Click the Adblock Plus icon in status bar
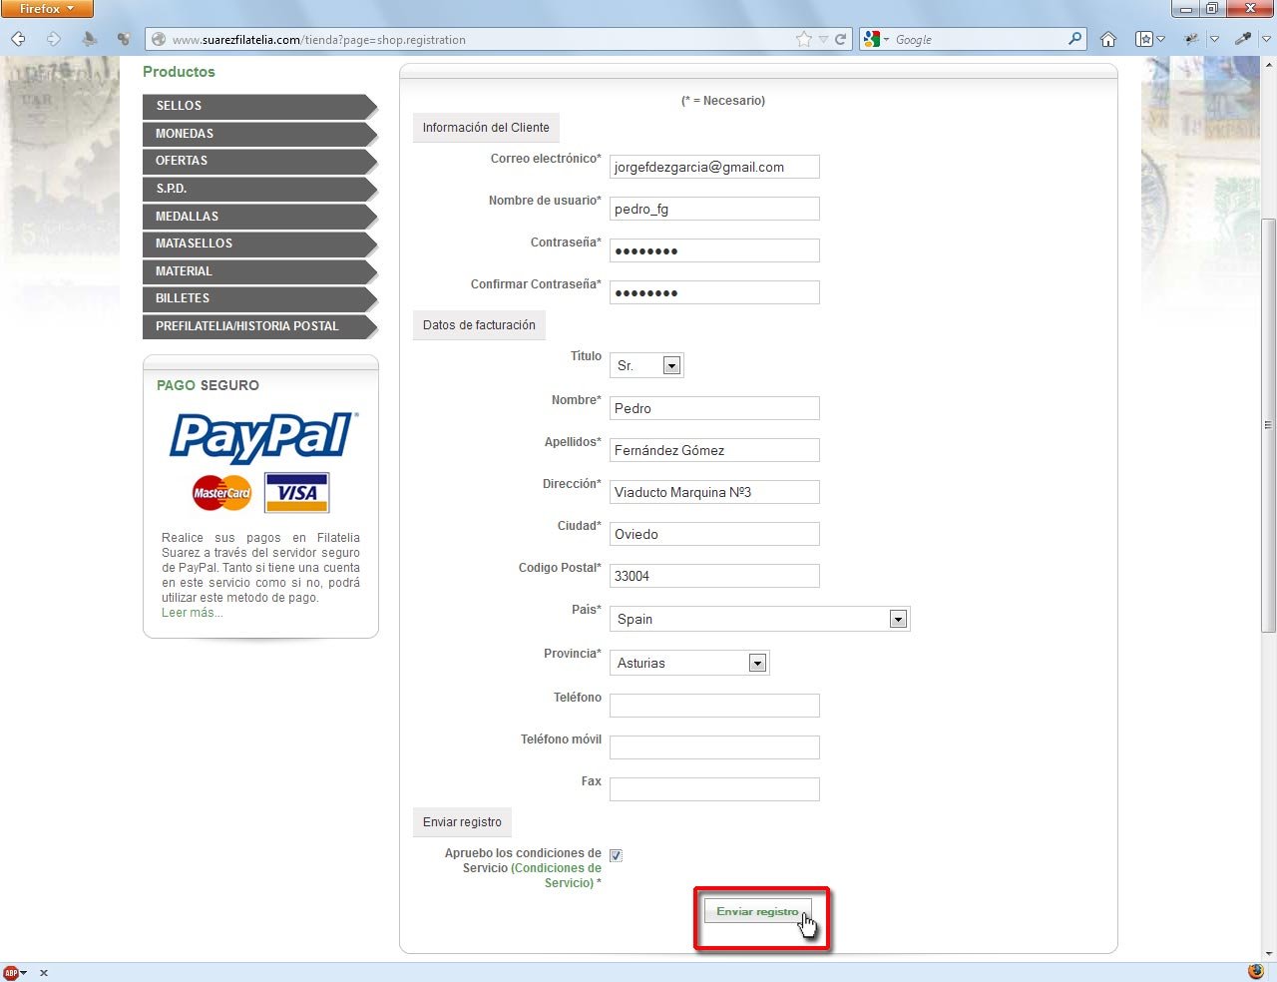The height and width of the screenshot is (982, 1277). point(11,972)
